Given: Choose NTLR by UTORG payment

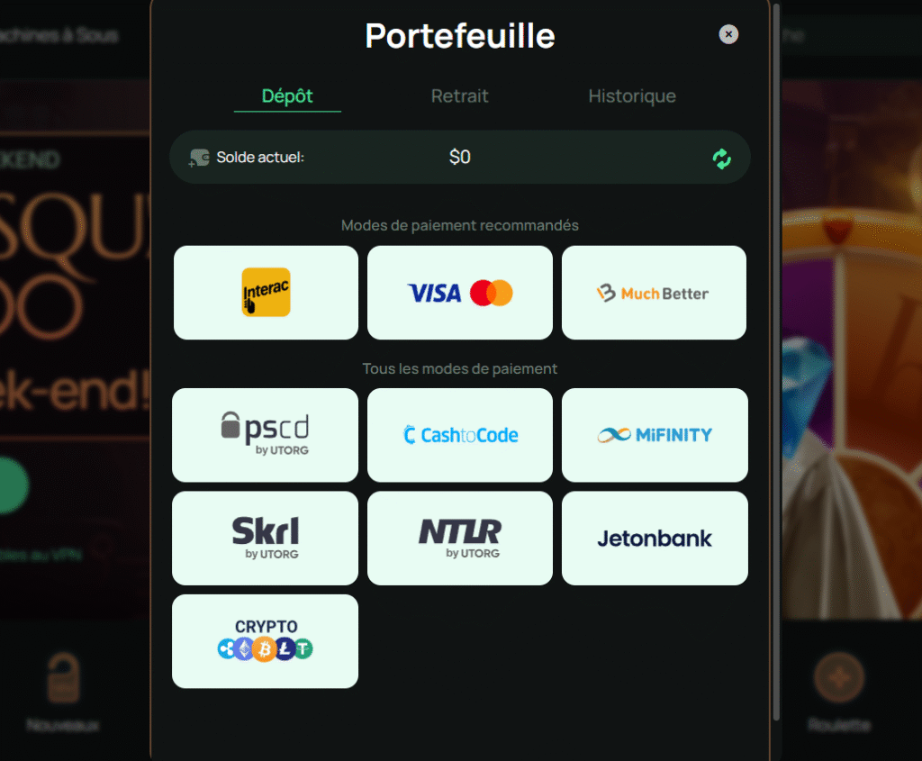Looking at the screenshot, I should coord(460,539).
